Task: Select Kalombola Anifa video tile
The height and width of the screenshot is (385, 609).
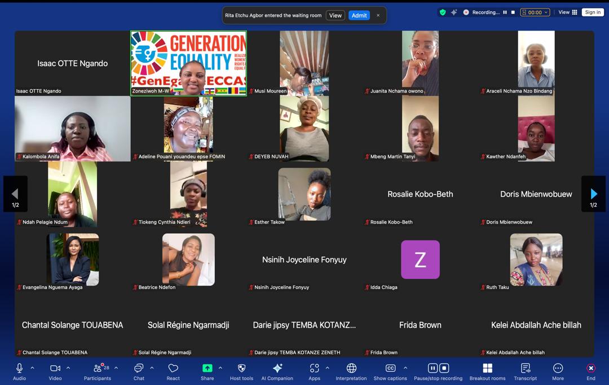Action: click(73, 129)
